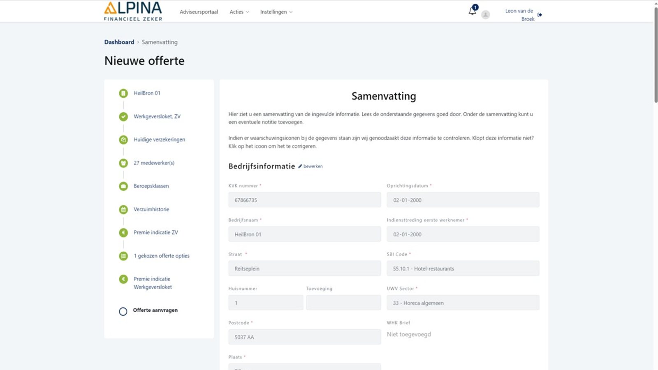
Task: Click the page's vertical scrollbar
Action: 656,53
